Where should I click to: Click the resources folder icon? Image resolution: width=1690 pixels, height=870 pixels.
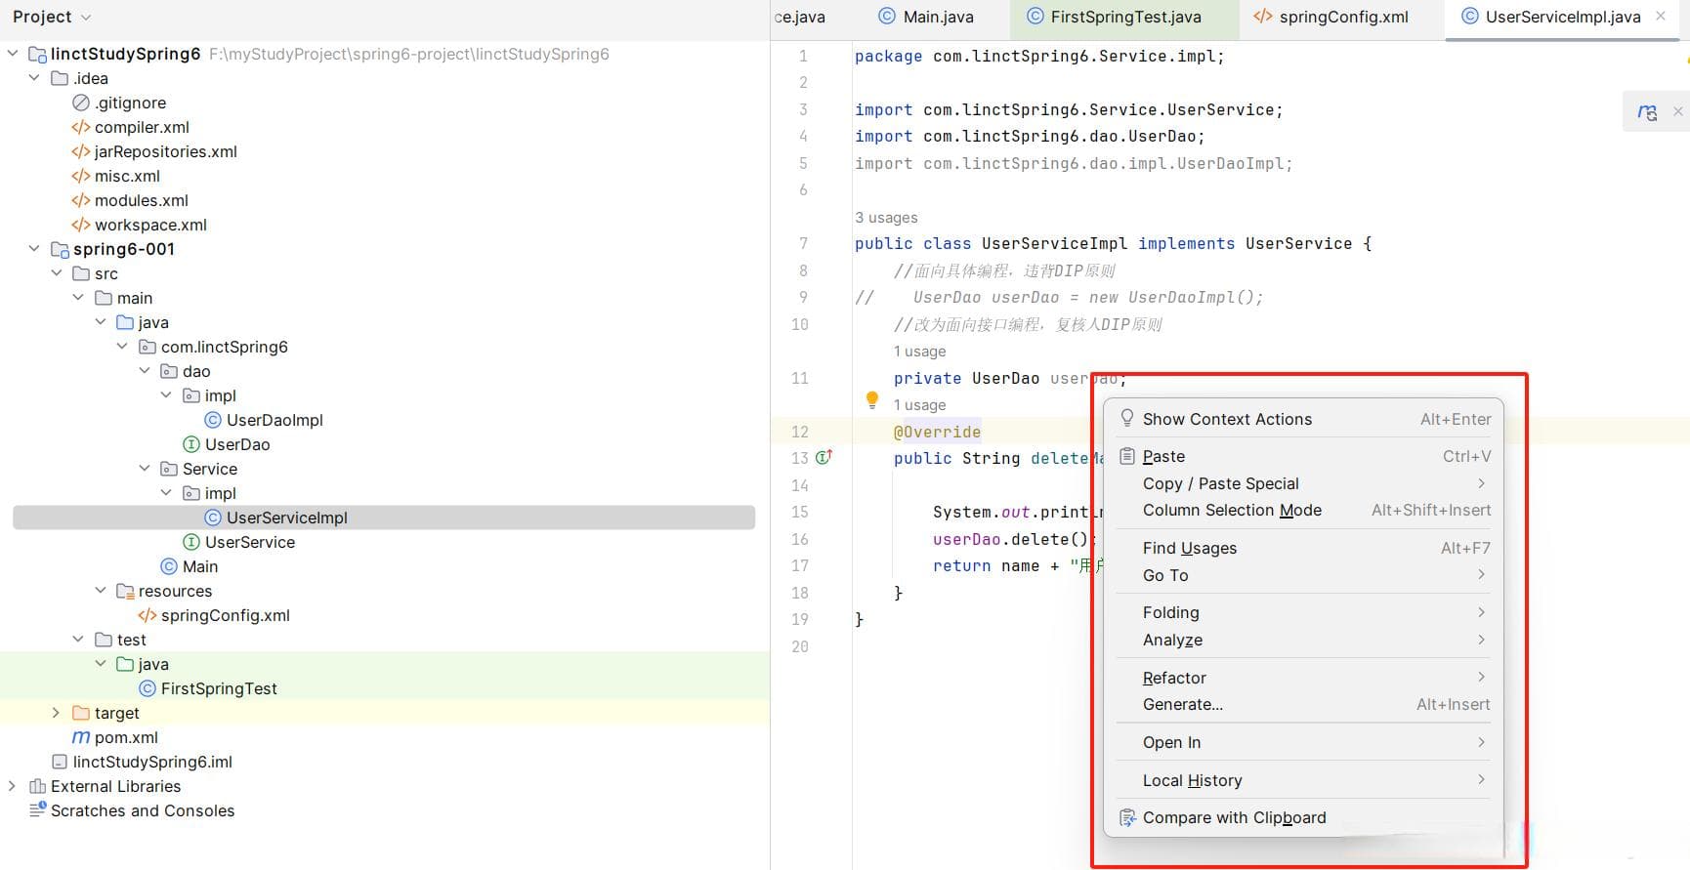tap(125, 591)
